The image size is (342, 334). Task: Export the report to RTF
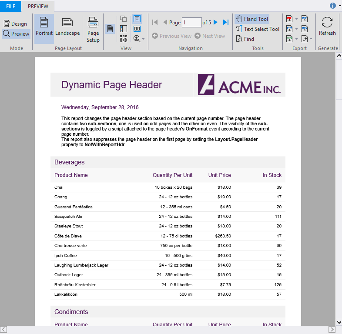305,19
